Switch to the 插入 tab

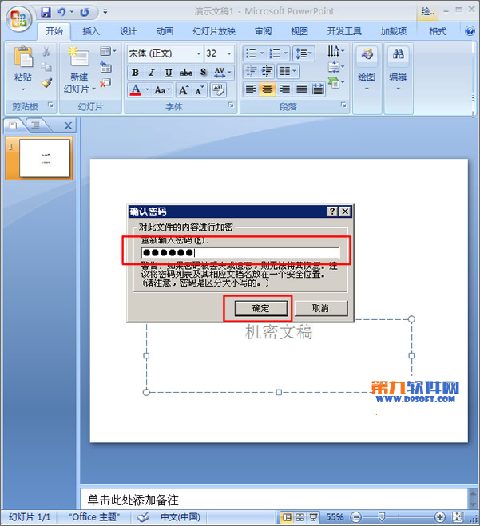(x=91, y=32)
